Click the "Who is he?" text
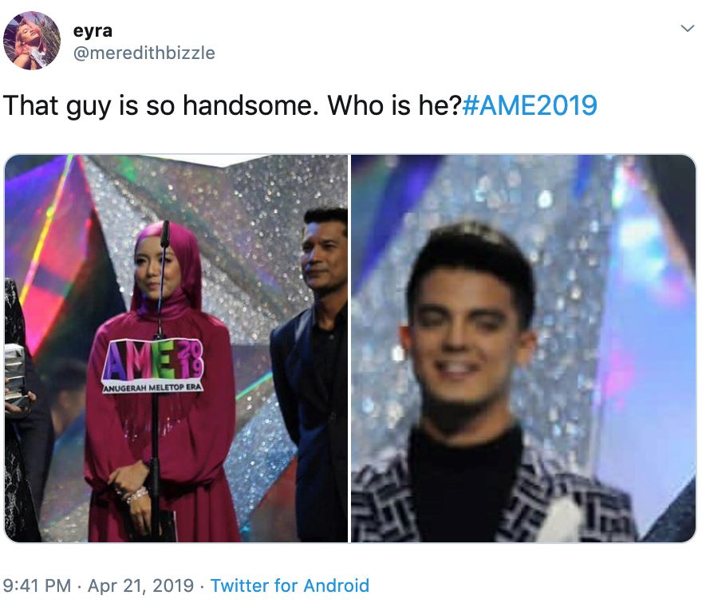 [394, 105]
